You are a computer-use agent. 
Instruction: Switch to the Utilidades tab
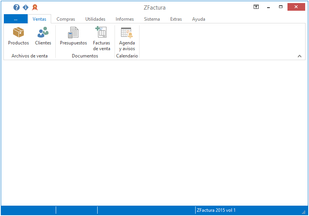pos(95,19)
